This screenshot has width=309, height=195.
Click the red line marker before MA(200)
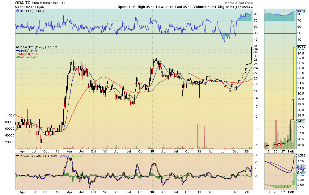point(18,54)
